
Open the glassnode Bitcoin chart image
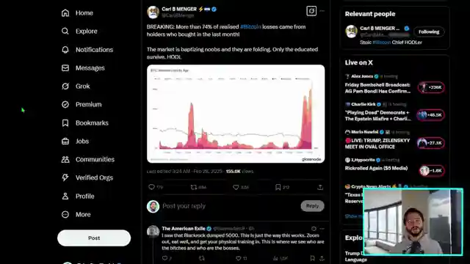pos(236,114)
